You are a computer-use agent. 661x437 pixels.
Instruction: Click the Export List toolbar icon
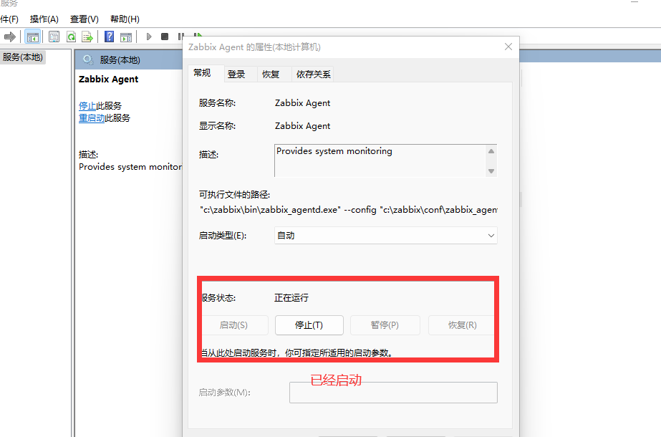tap(87, 37)
